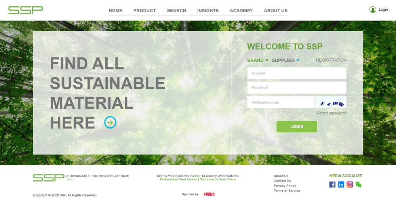Open the Facebook social media icon
Screen dimensions: 396x206
coord(332,185)
